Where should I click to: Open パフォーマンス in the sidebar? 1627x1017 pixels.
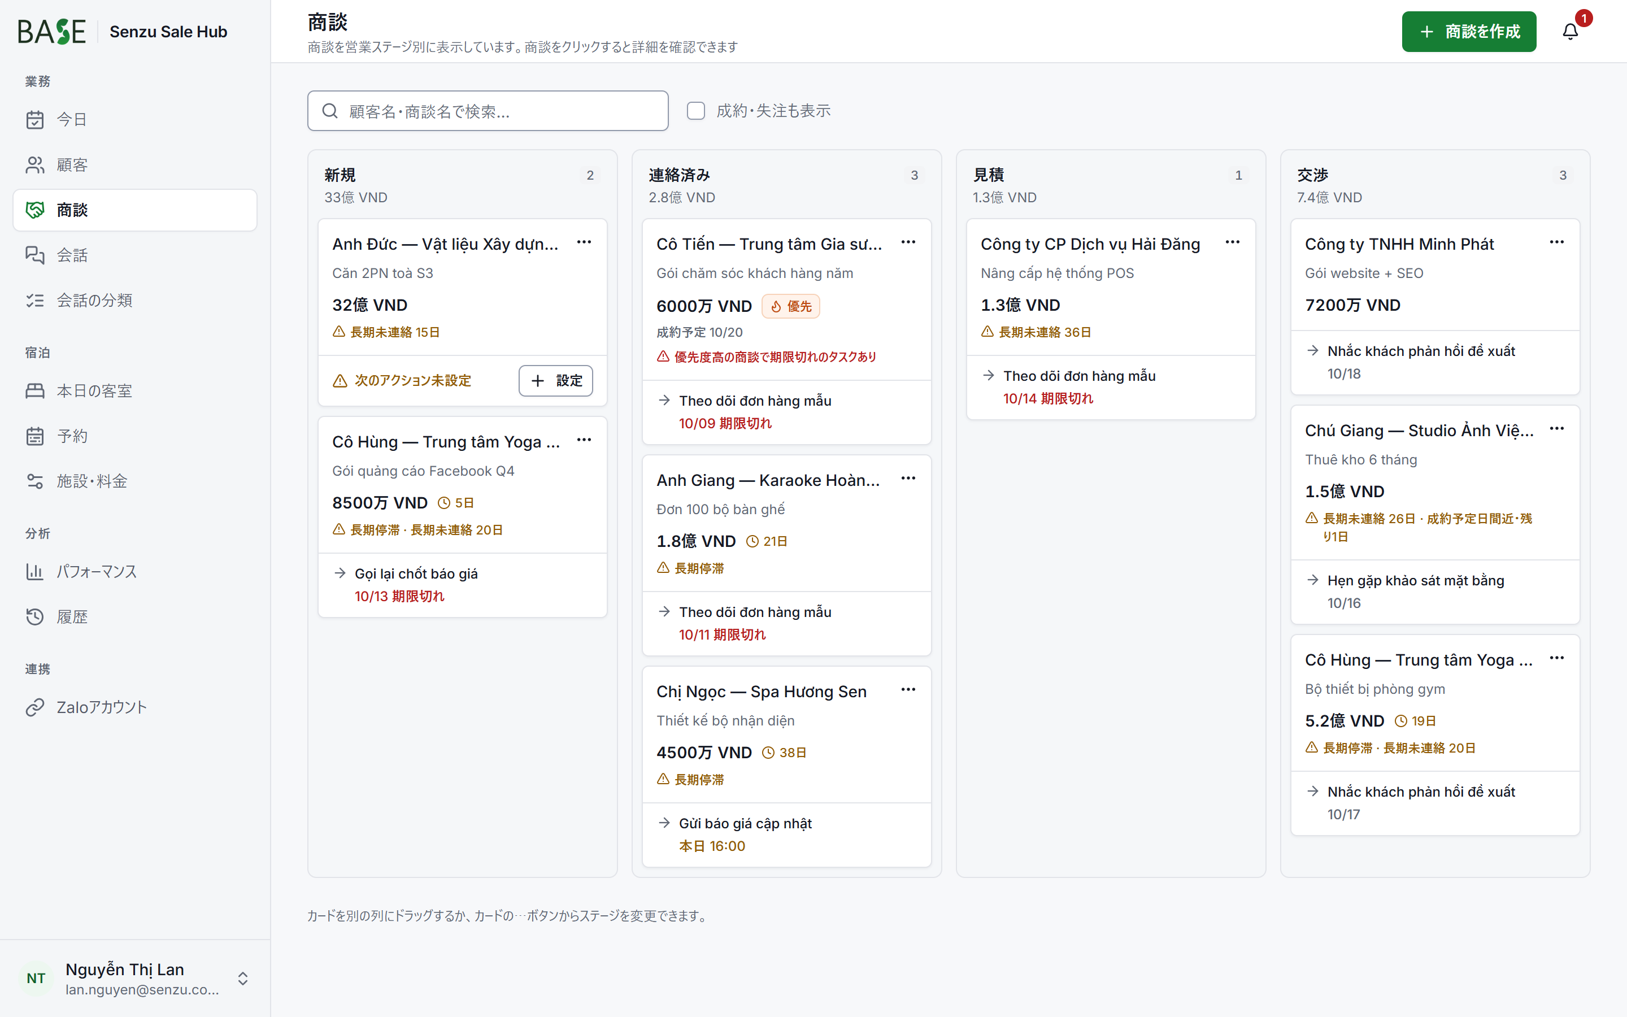coord(134,572)
